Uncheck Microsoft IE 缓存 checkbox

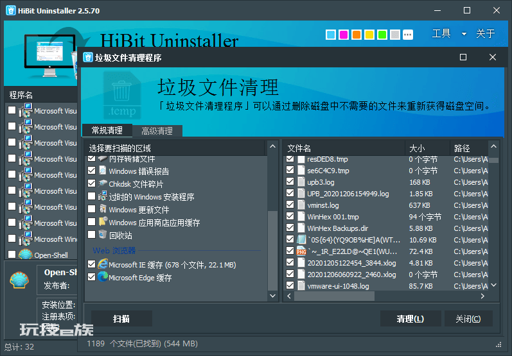pyautogui.click(x=91, y=264)
